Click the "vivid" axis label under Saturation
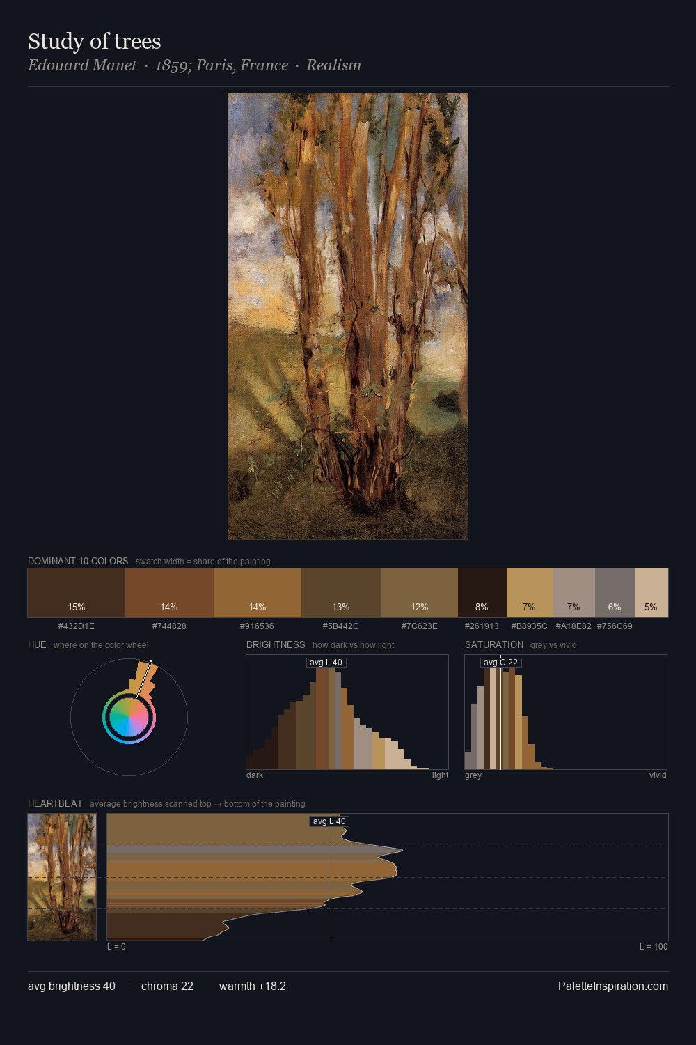The height and width of the screenshot is (1045, 696). 658,775
